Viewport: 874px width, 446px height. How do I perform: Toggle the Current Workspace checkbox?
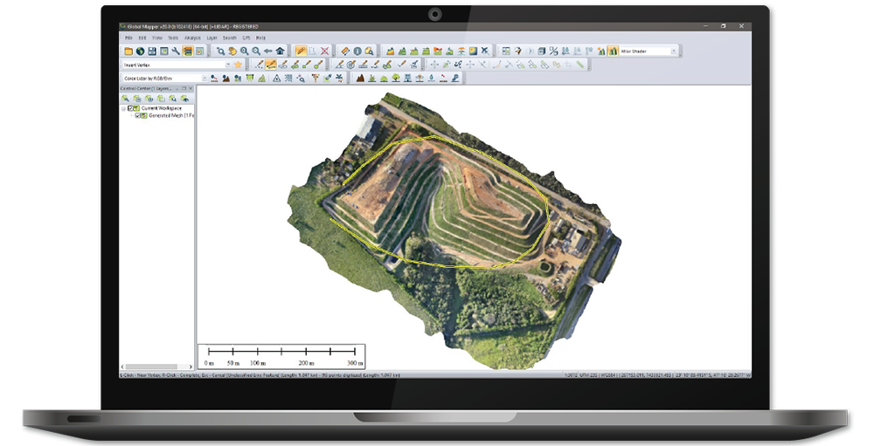[130, 108]
